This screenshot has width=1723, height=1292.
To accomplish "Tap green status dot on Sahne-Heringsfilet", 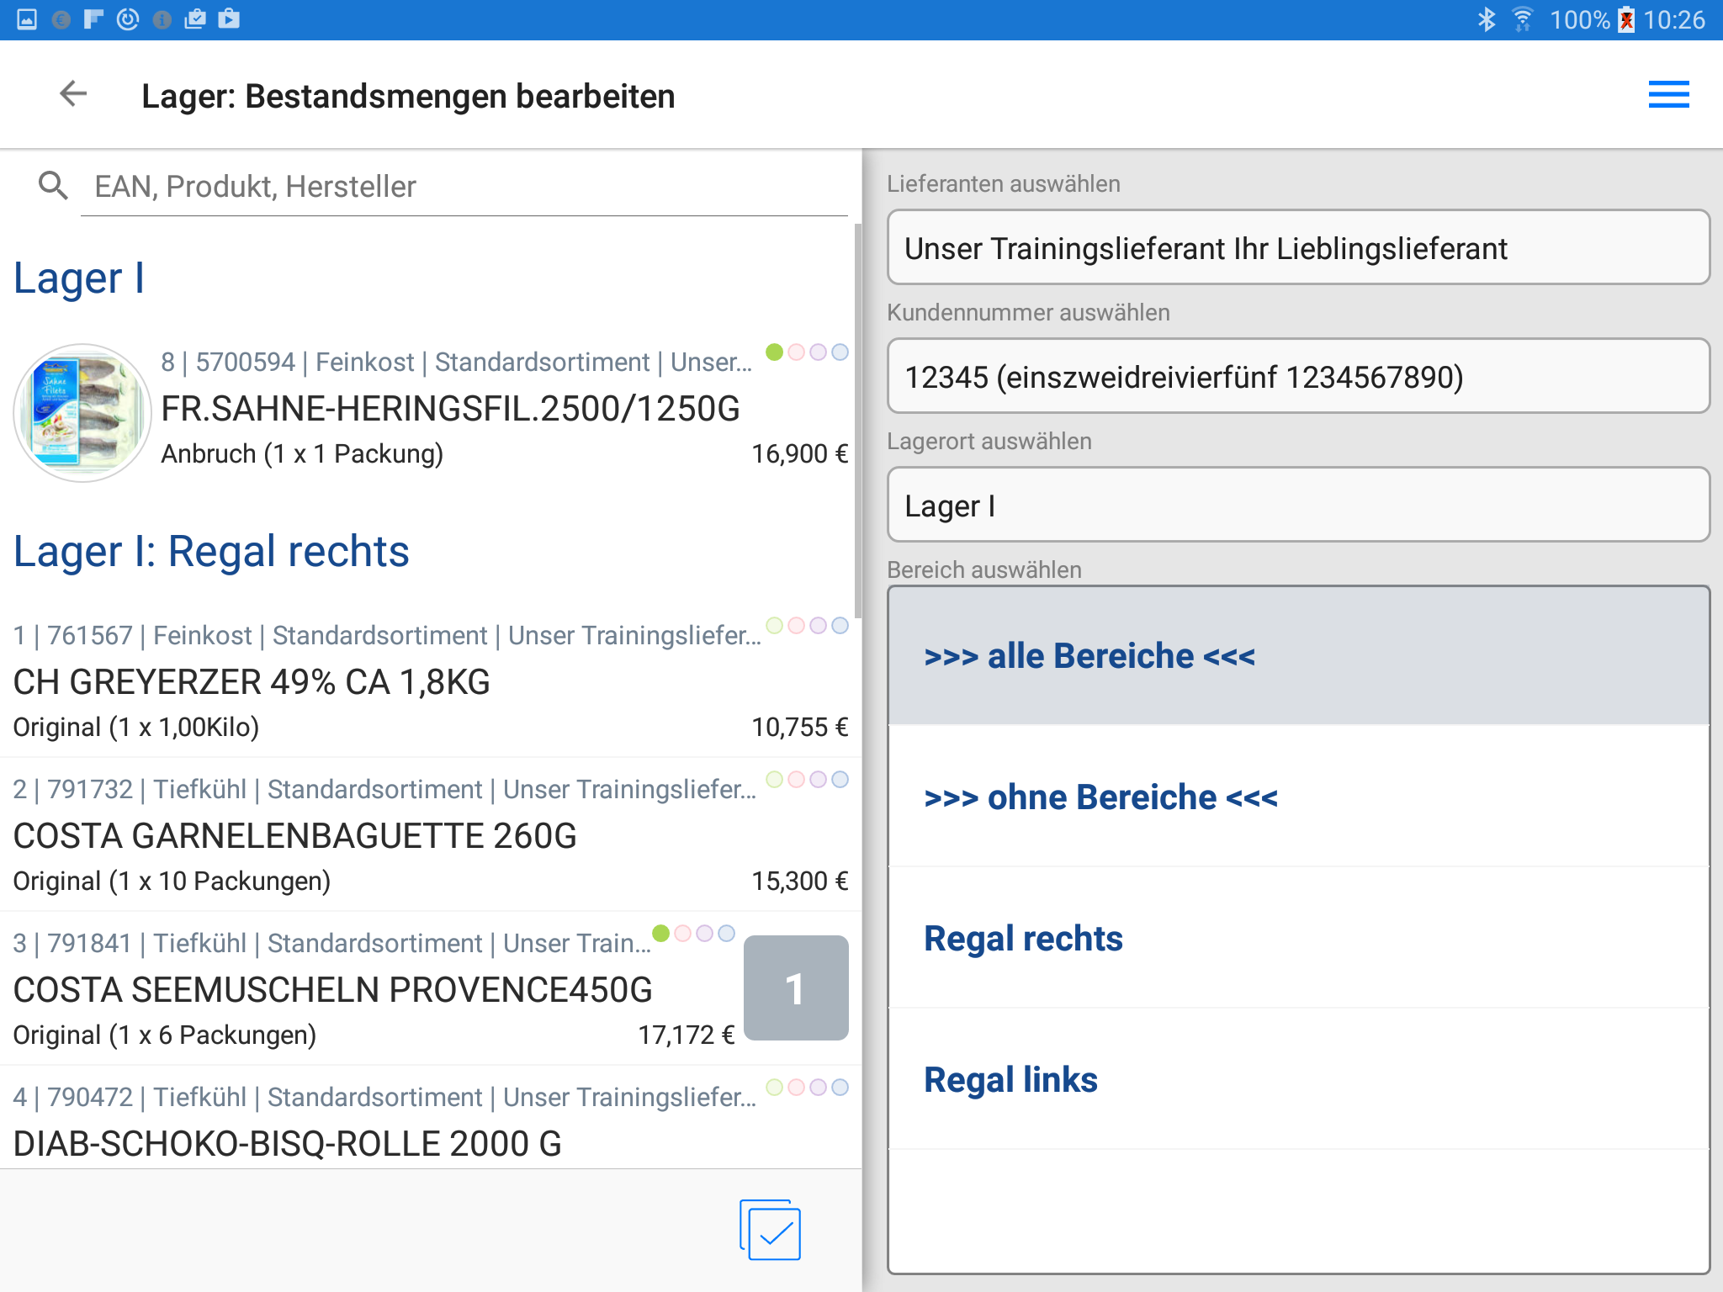I will pyautogui.click(x=774, y=352).
